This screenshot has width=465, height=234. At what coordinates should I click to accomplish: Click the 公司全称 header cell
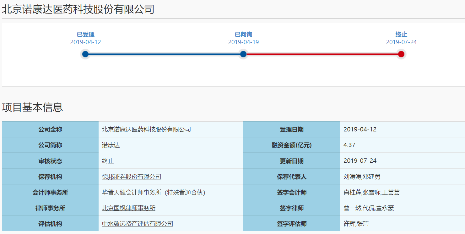point(50,129)
